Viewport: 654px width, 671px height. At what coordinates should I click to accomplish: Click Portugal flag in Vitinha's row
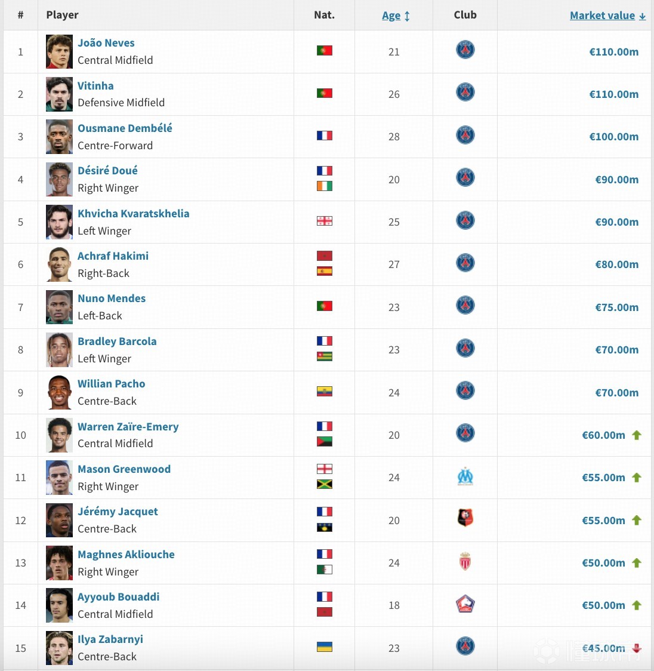[x=324, y=93]
